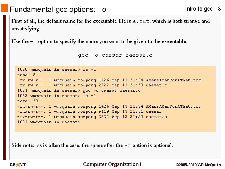The height and width of the screenshot is (169, 225).
Task: Click the gcc command at prompt 1031
Action: [112, 90]
